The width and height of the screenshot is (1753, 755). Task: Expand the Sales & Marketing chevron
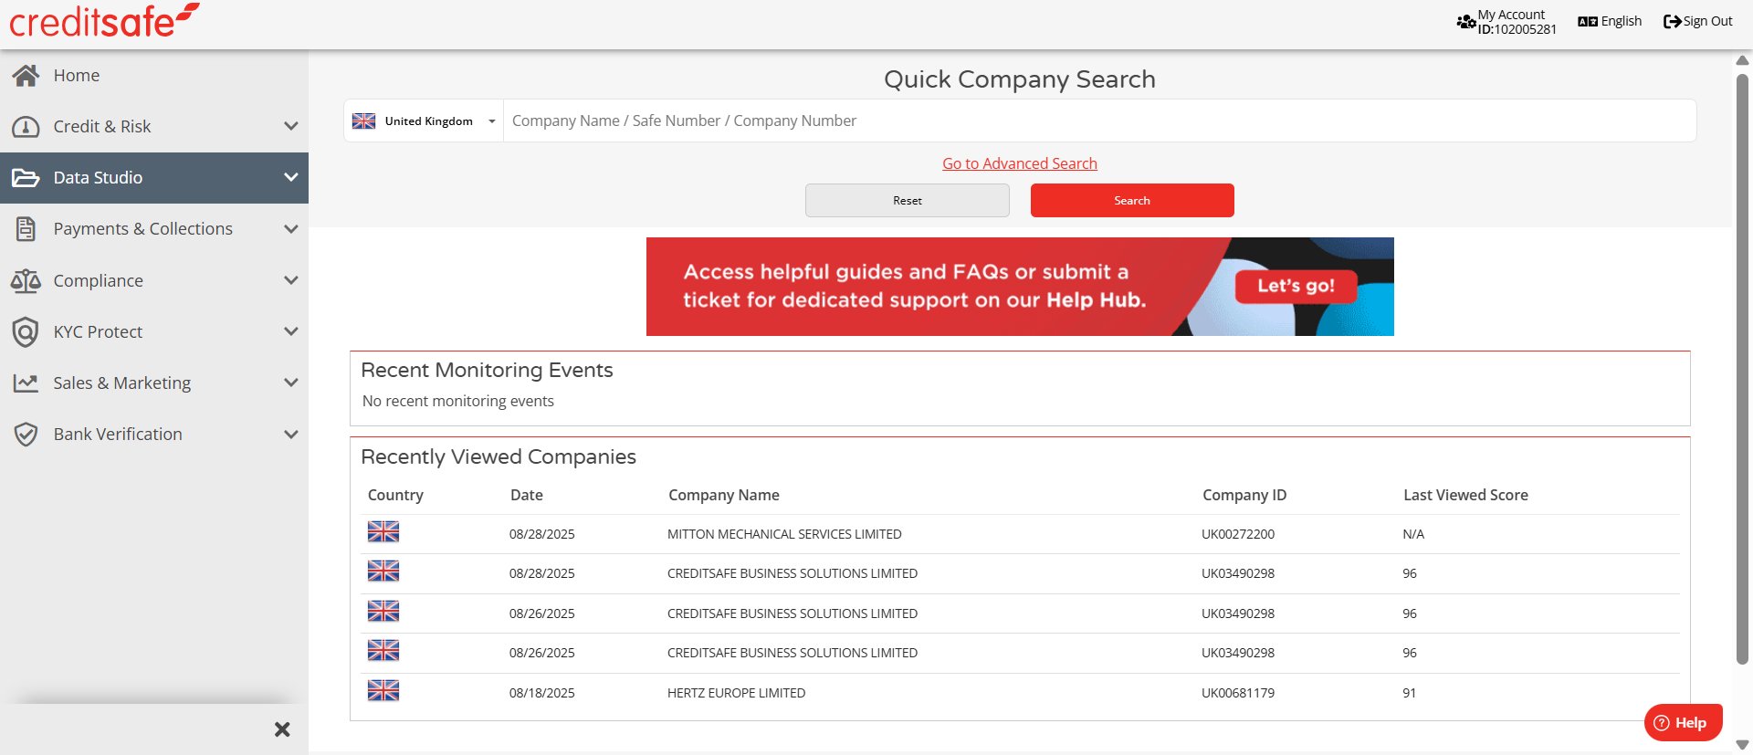tap(291, 383)
